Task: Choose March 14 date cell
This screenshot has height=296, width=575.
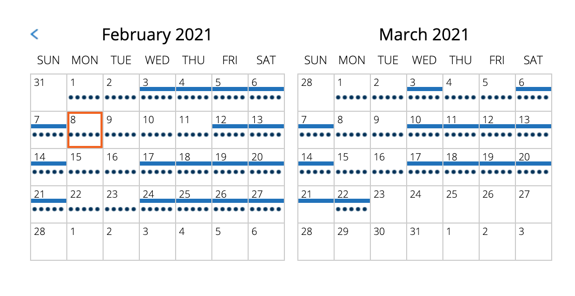Action: tap(316, 167)
